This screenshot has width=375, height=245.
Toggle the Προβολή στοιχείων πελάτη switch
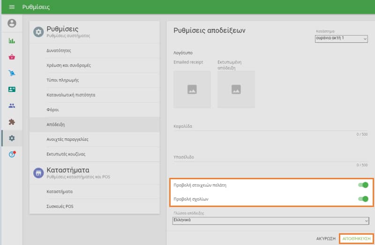point(362,185)
